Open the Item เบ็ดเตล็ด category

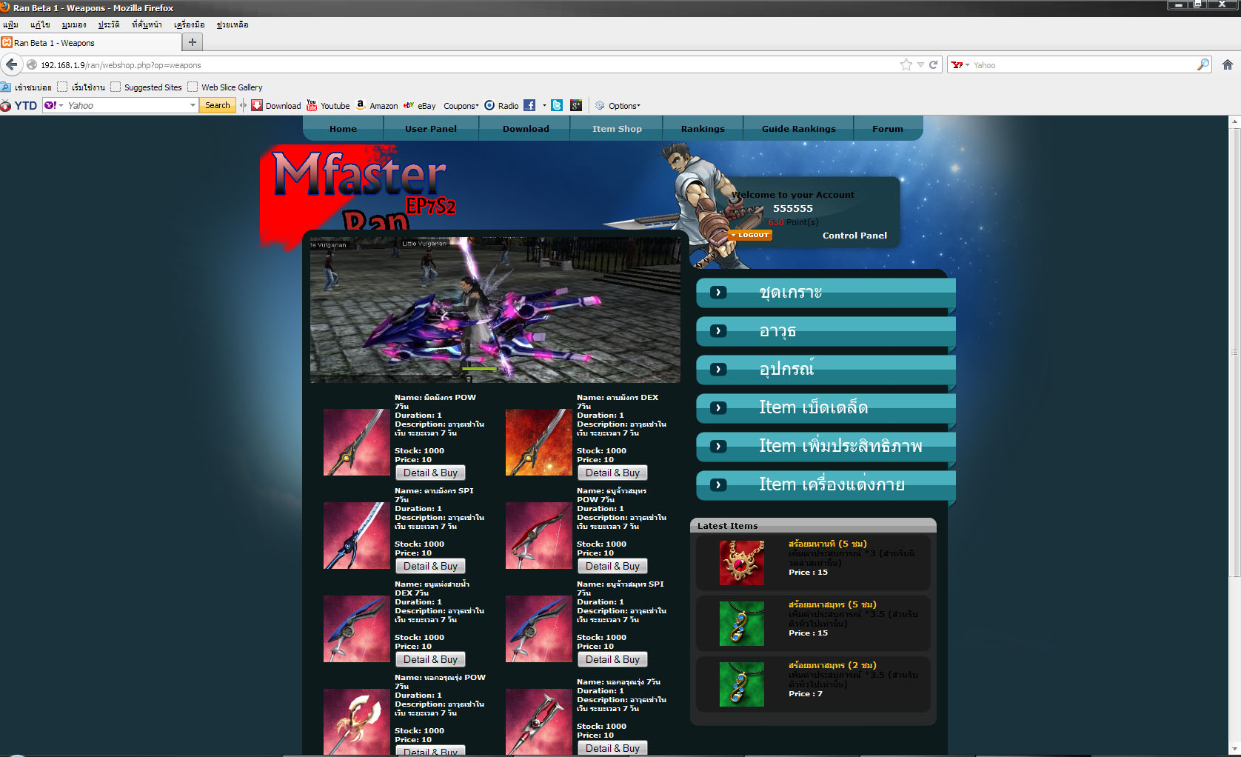point(826,408)
